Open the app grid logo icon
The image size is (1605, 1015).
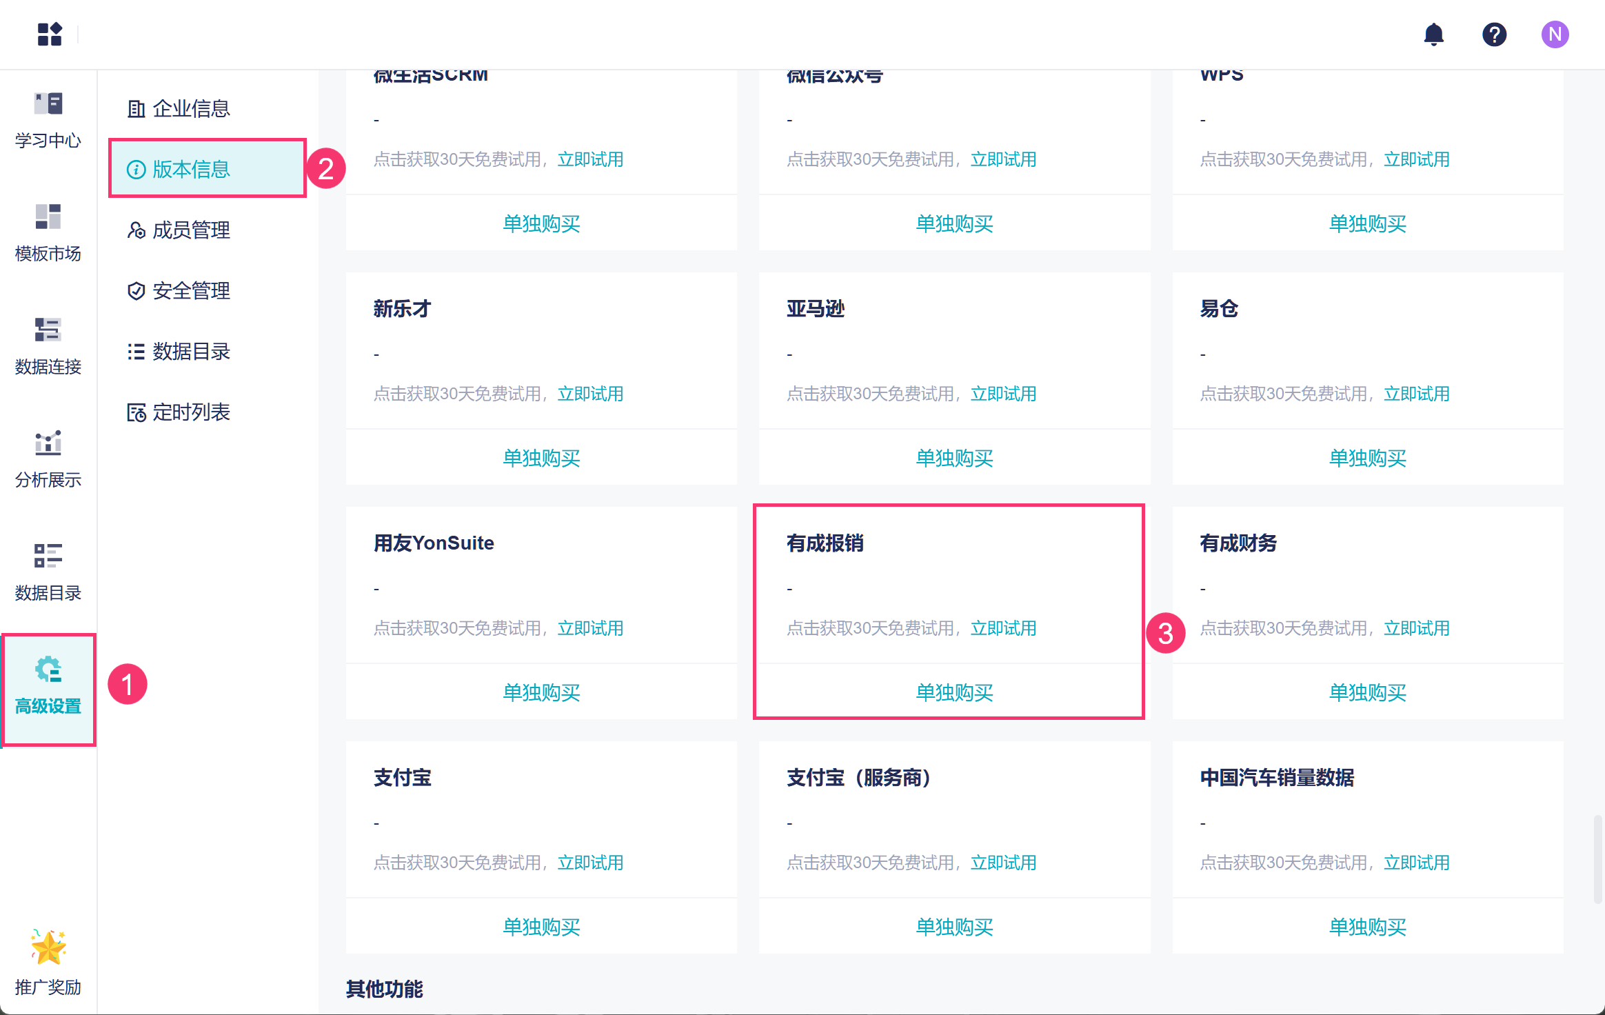pos(50,34)
